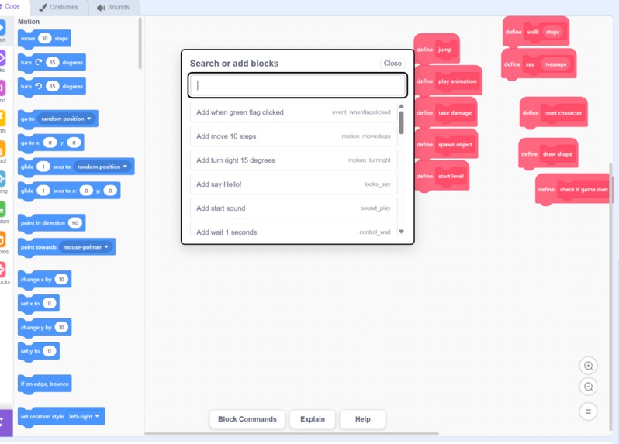Open the My Blocks category icon
The image size is (619, 444).
pos(2,270)
